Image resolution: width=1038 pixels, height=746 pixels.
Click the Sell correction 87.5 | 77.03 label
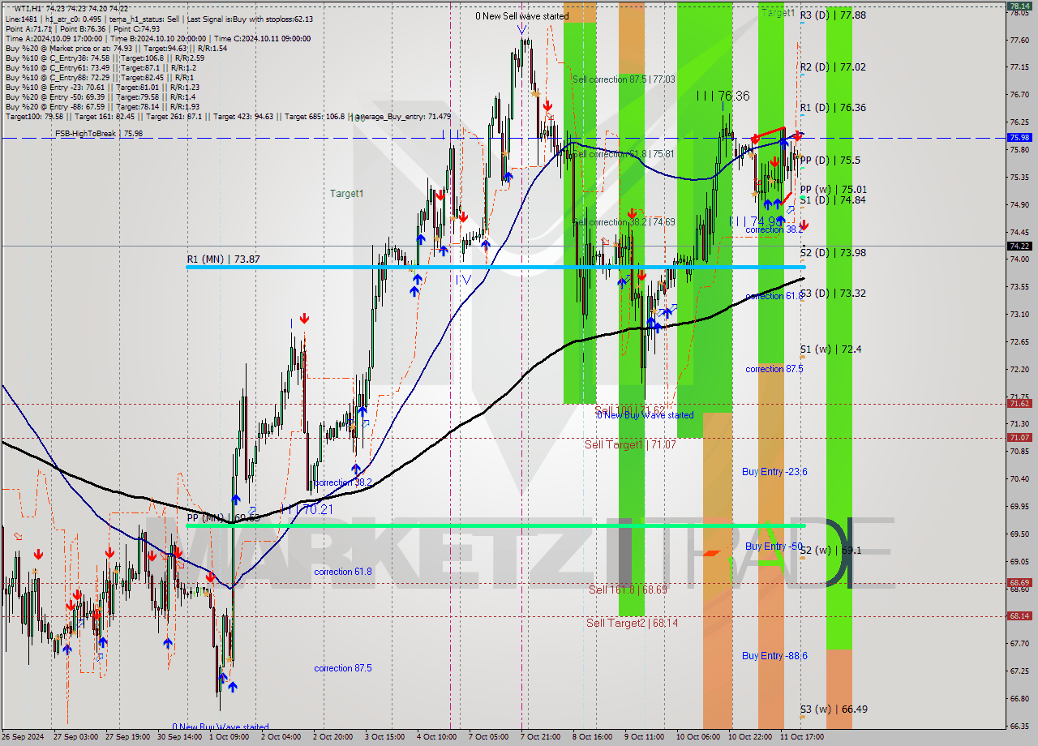(623, 79)
